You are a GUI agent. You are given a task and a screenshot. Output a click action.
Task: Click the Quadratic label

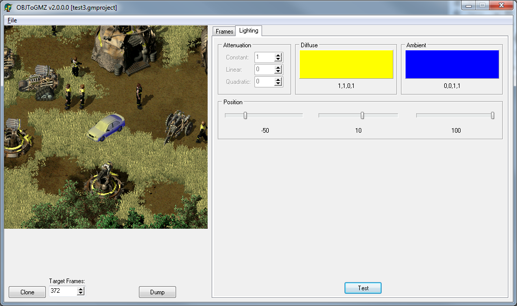click(238, 82)
